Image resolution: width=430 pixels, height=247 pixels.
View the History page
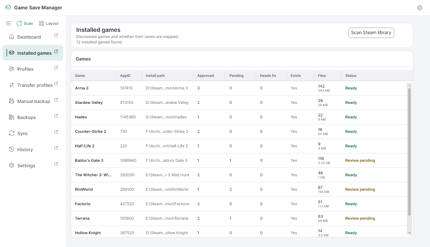33,149
